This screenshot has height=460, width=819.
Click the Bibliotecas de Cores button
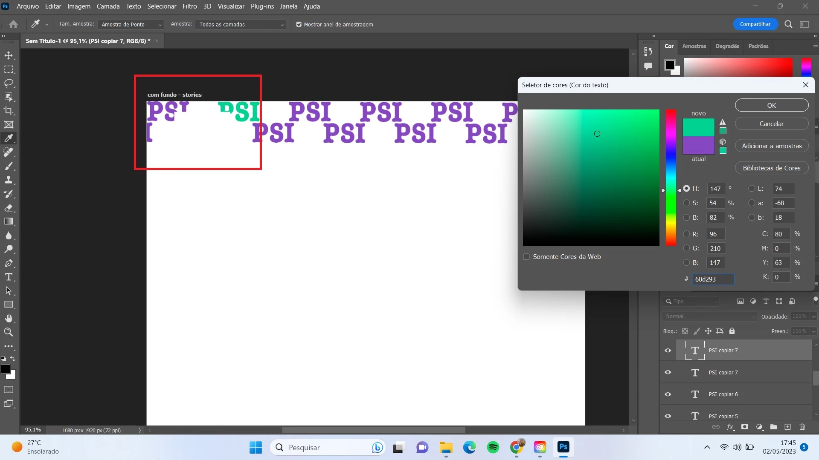(772, 168)
